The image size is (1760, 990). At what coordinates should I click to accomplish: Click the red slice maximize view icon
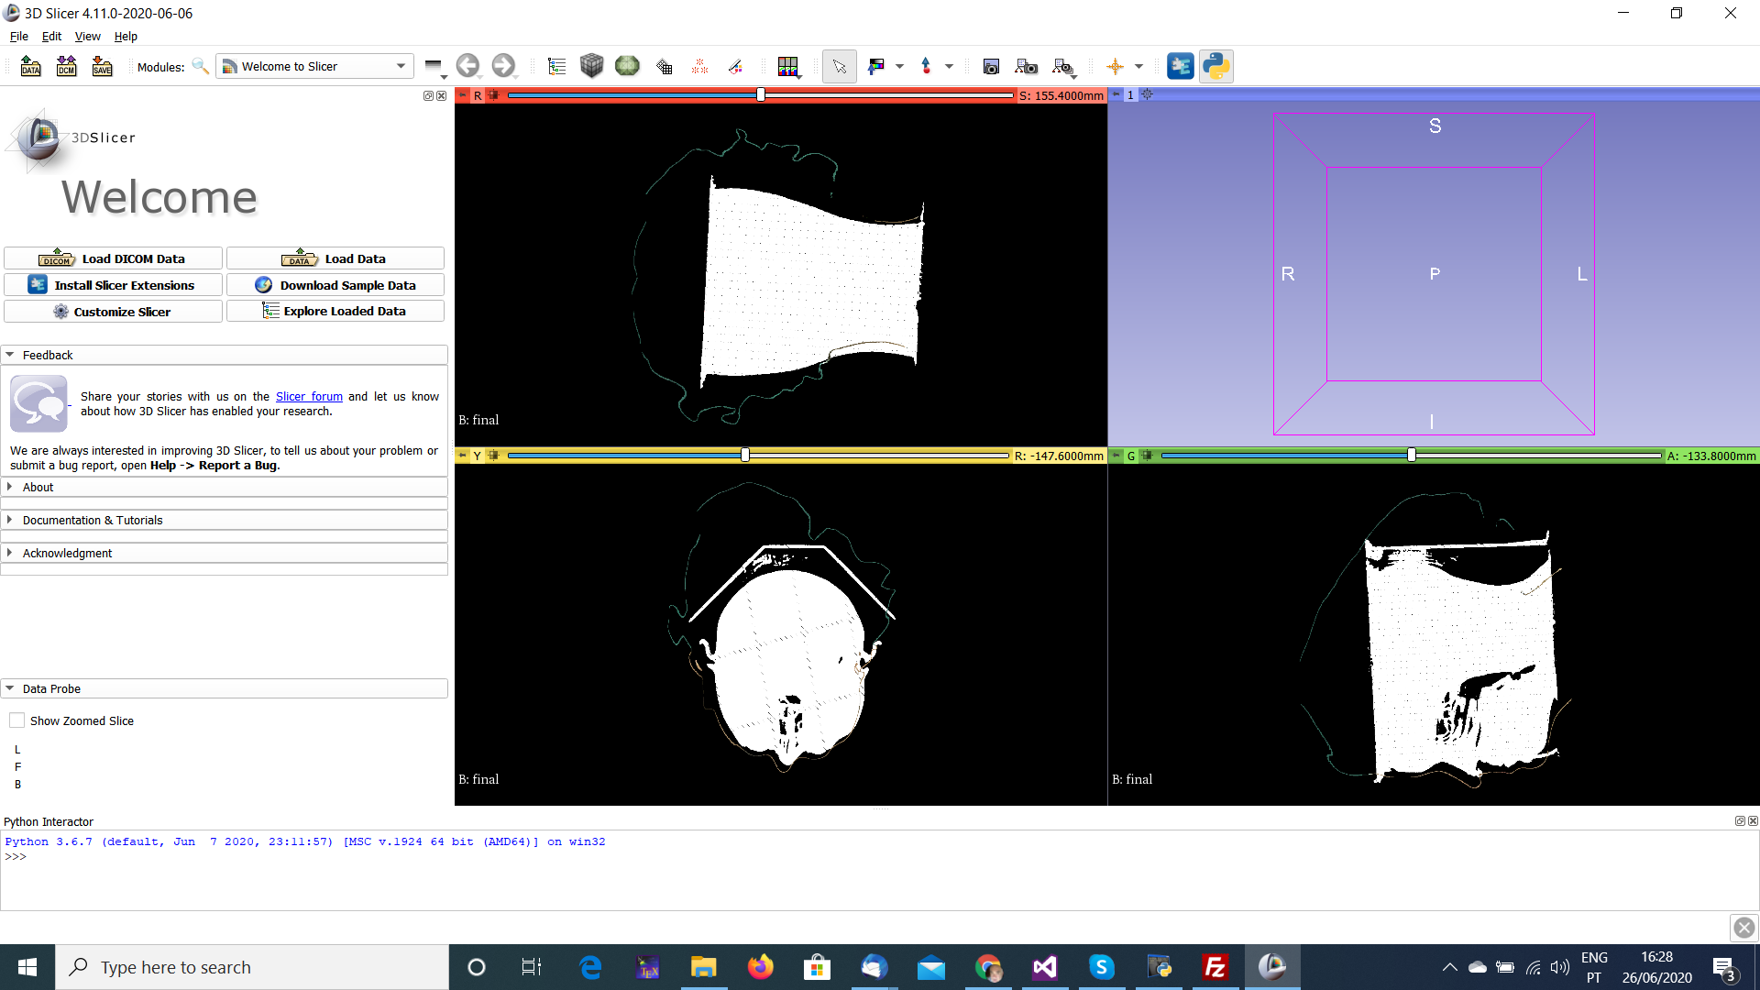pyautogui.click(x=493, y=95)
